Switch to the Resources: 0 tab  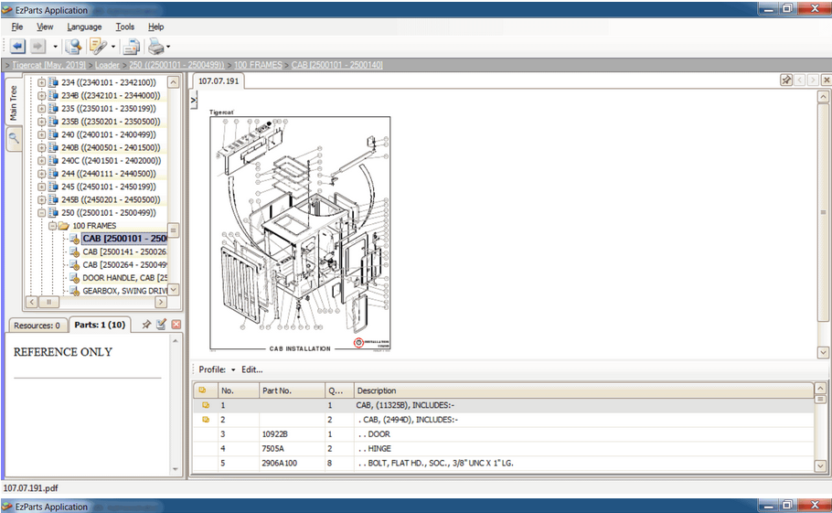tap(37, 326)
